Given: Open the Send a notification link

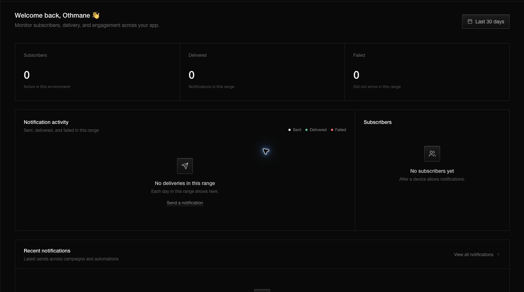Looking at the screenshot, I should (185, 203).
